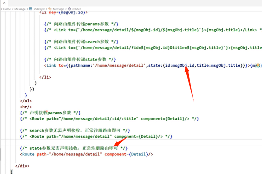Click the comment 声明接收params参数
The height and width of the screenshot is (174, 262).
(x=50, y=113)
